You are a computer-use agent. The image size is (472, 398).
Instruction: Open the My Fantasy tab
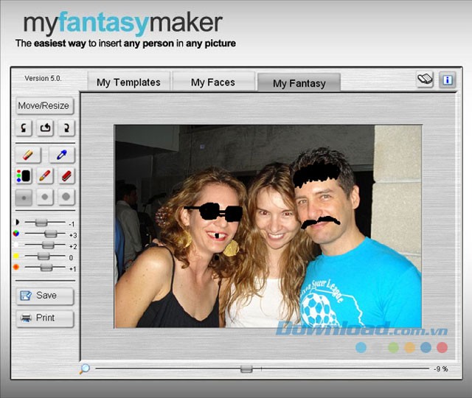pyautogui.click(x=299, y=83)
